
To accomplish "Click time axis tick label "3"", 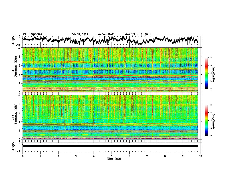I will coord(76,156).
